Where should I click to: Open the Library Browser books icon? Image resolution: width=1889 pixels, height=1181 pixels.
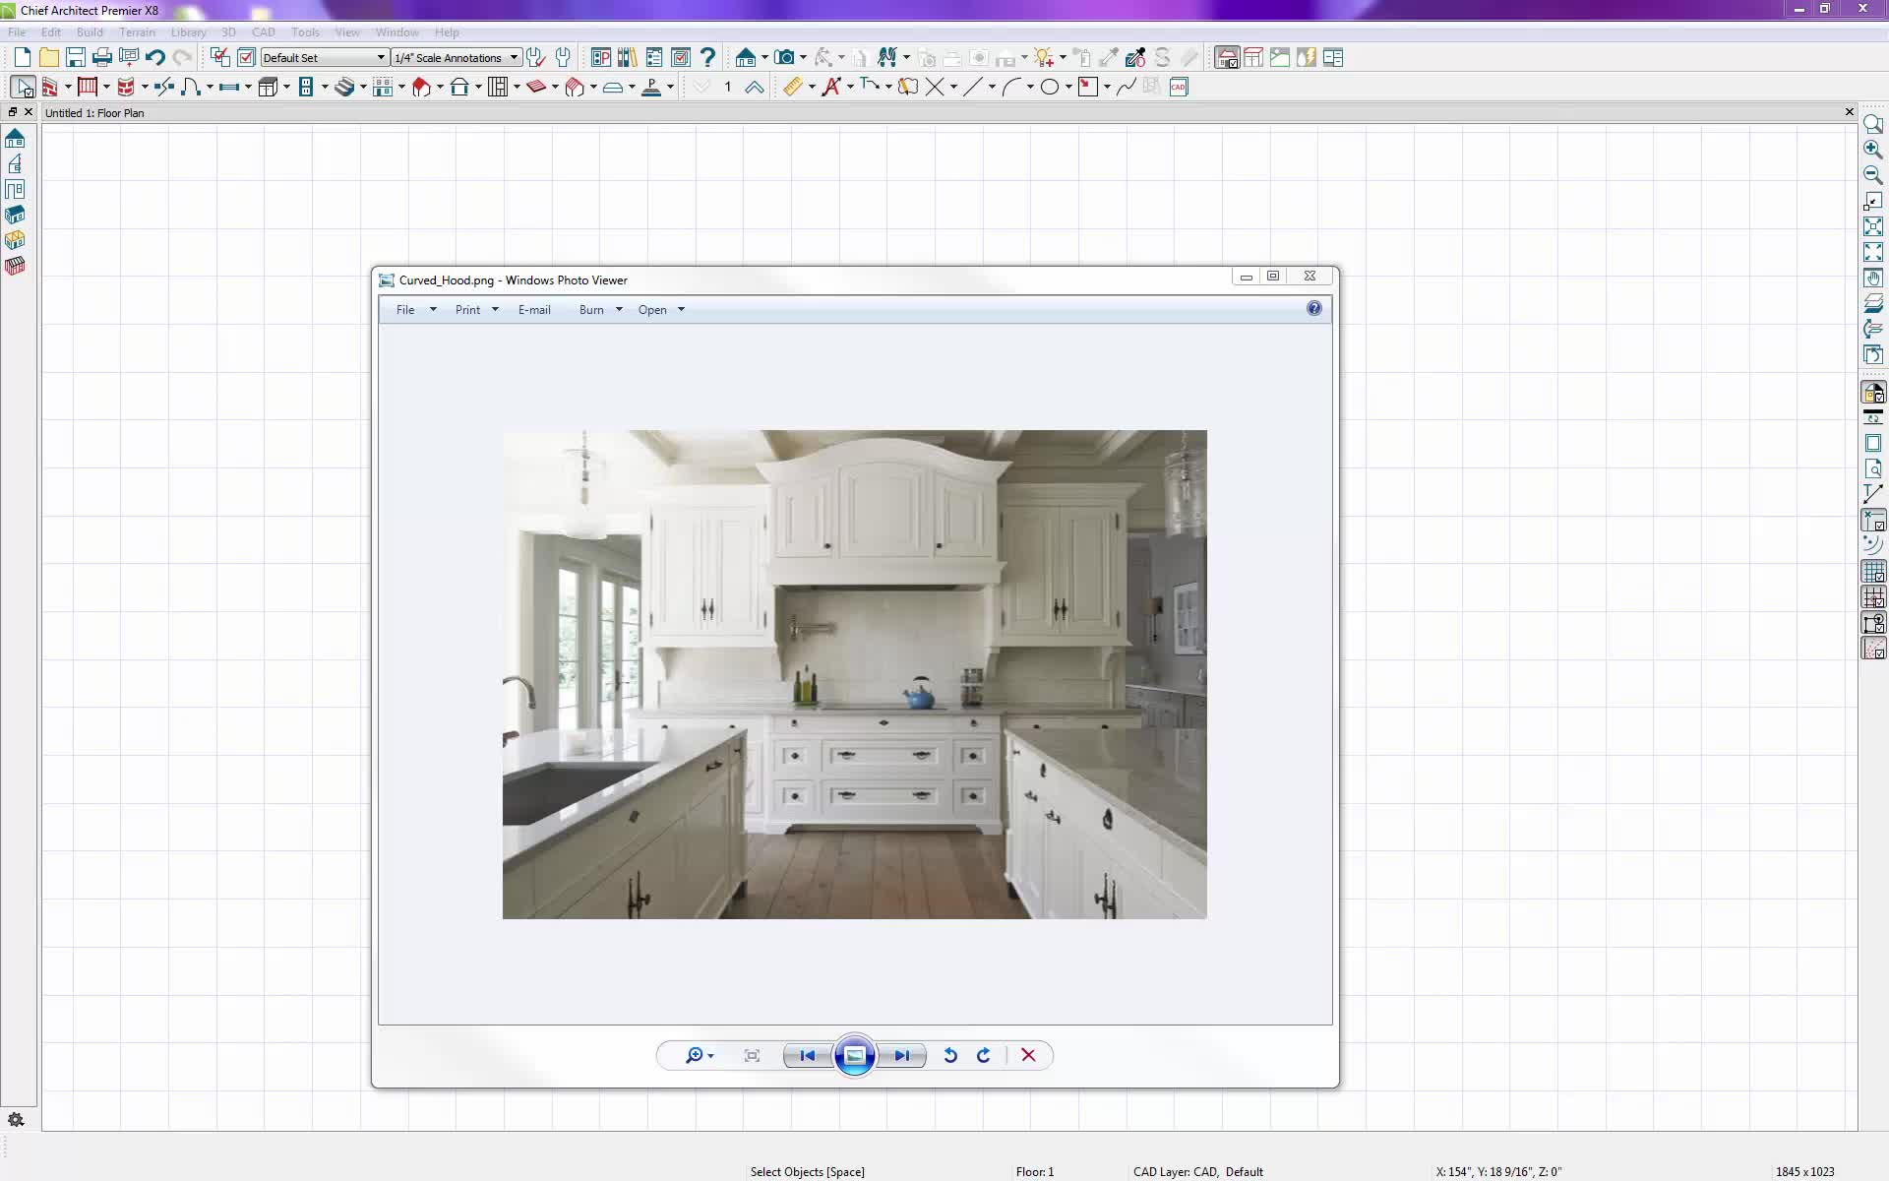point(627,57)
